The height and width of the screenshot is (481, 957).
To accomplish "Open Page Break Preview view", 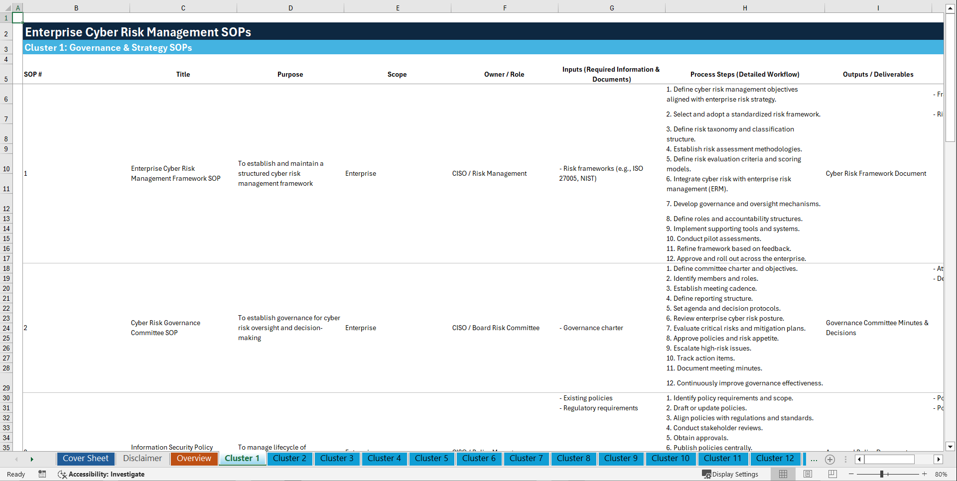I will coord(832,474).
